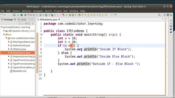
Task: Click the Skip All Breakpoints icon
Action: pyautogui.click(x=18, y=15)
